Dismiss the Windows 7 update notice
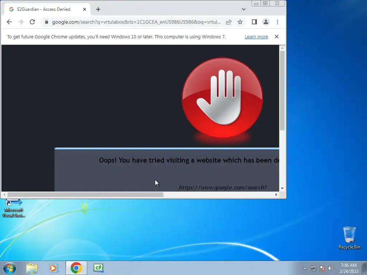 coord(277,37)
